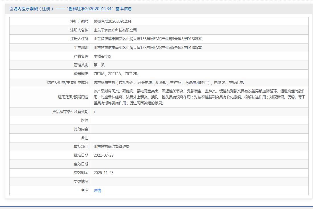The width and height of the screenshot is (313, 209).
Task: Click the registrant name 山东子润医疗科技有限公司
Action: click(115, 30)
